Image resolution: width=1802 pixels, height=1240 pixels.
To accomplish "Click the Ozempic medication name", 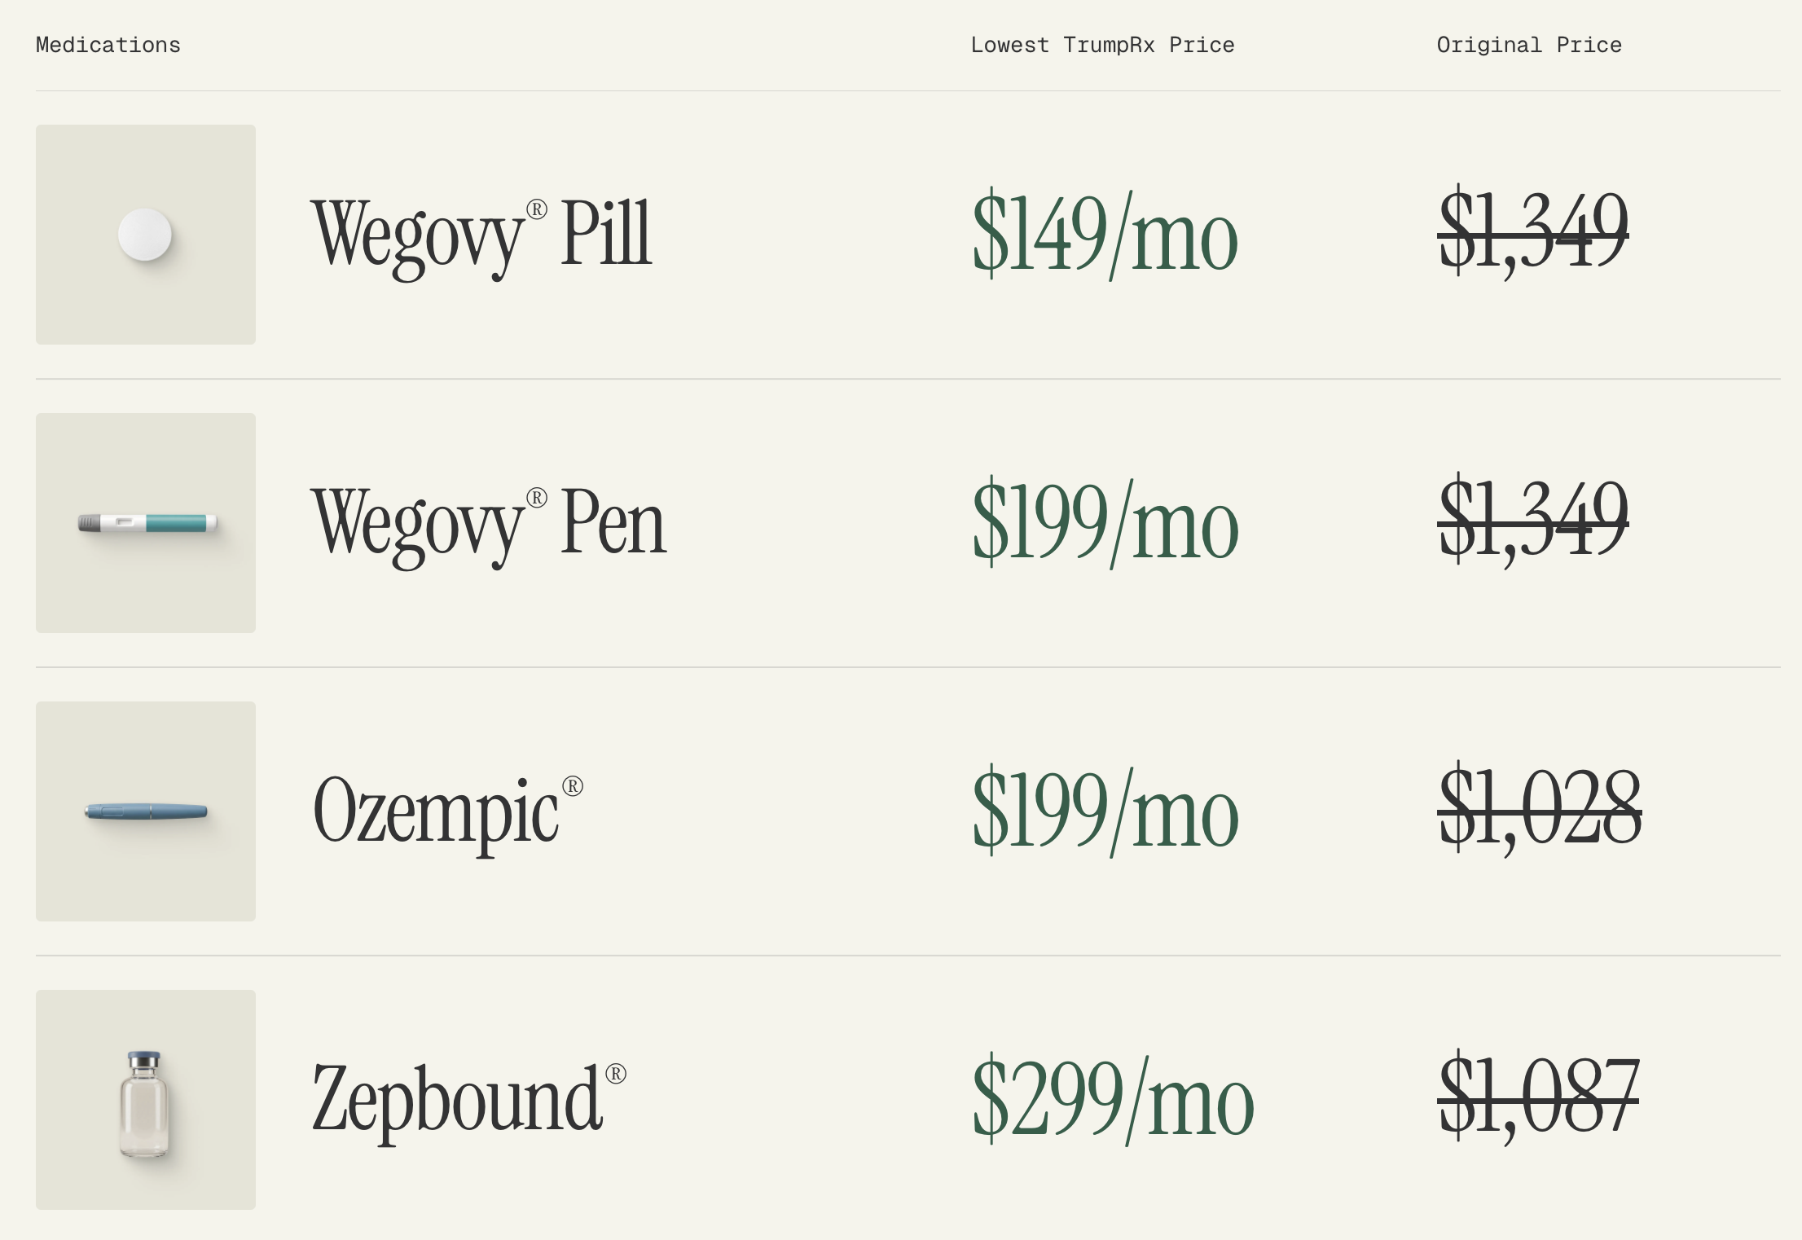I will (446, 811).
